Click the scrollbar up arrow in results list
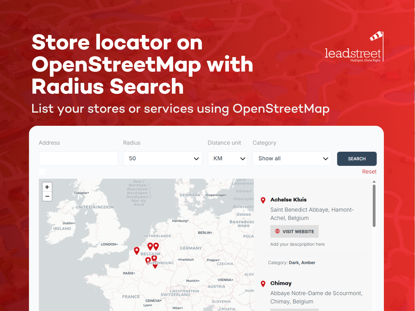 point(374,181)
